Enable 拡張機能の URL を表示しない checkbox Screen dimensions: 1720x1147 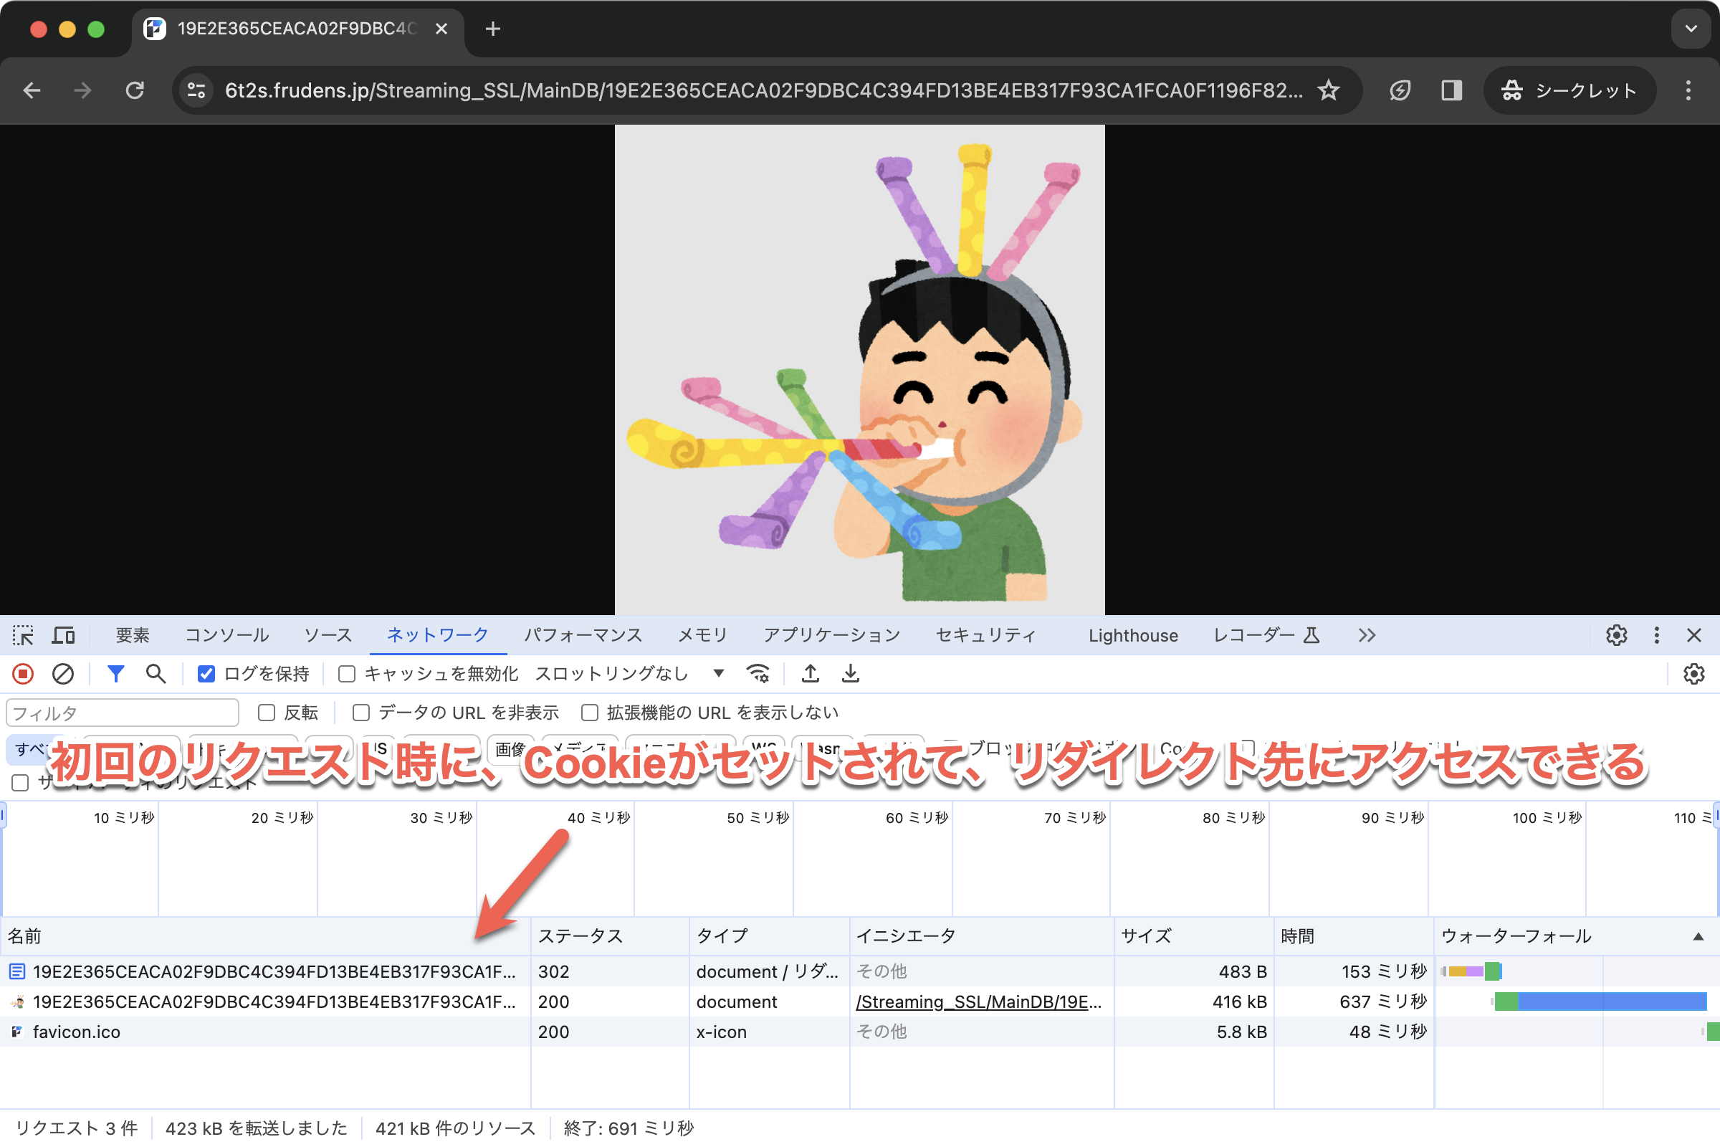click(x=589, y=713)
